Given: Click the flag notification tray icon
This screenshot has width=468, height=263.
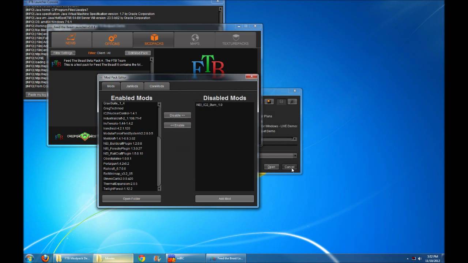Looking at the screenshot, I should pyautogui.click(x=414, y=259).
